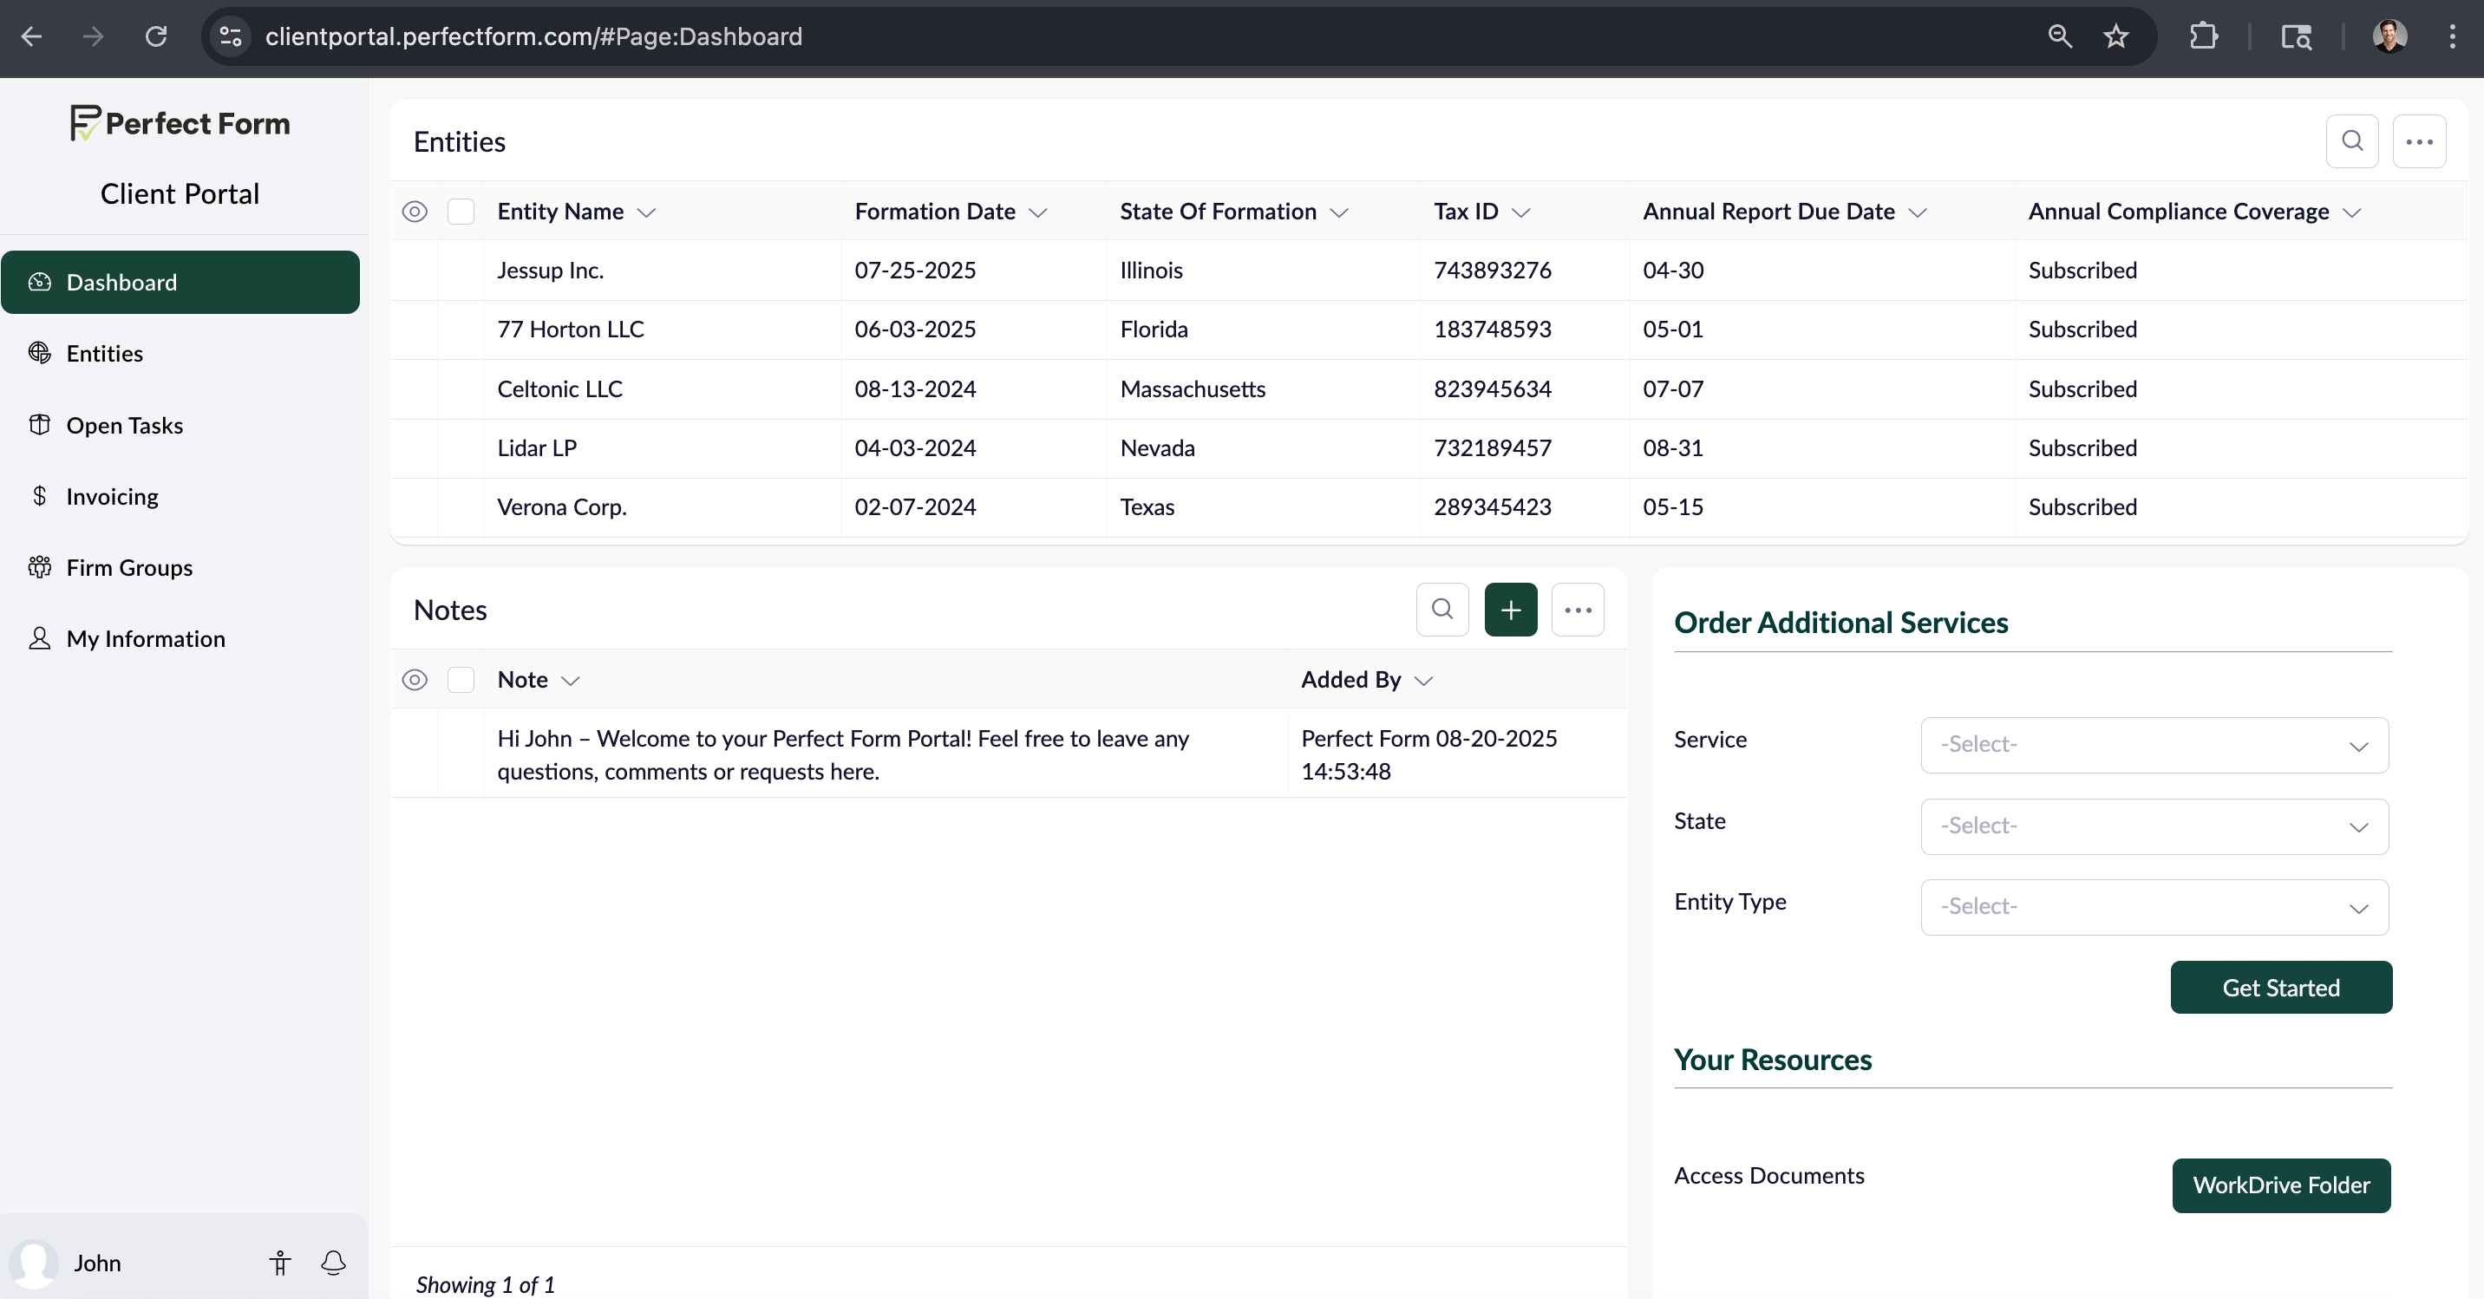The image size is (2484, 1299).
Task: Click the search icon in Entities panel
Action: [2351, 140]
